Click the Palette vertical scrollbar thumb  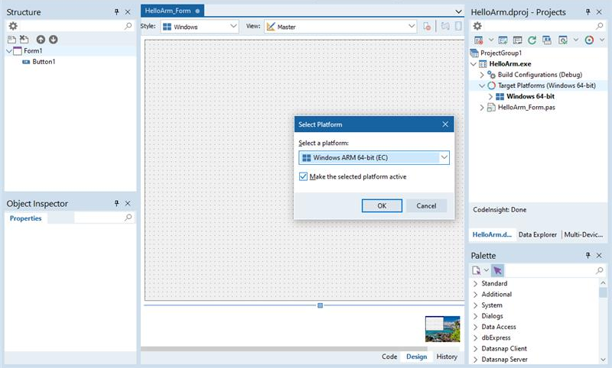[603, 292]
